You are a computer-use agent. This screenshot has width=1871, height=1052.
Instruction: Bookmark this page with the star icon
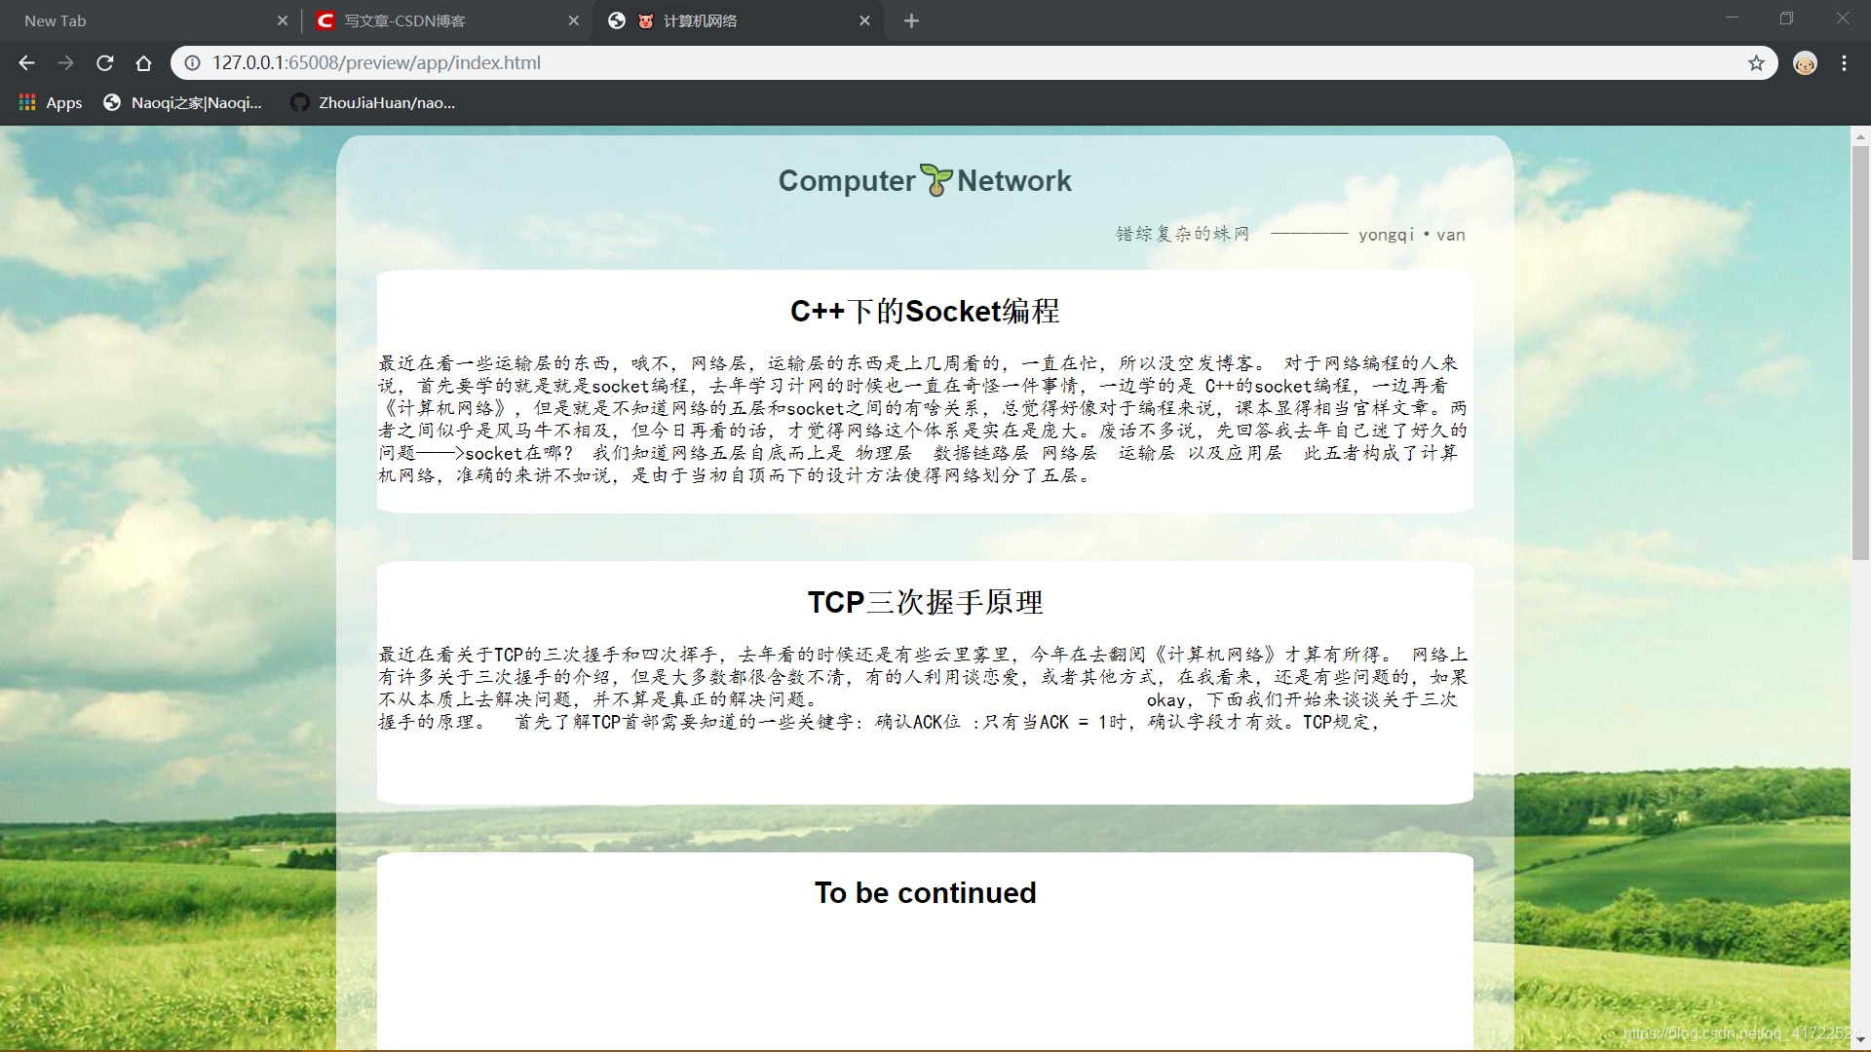1756,63
